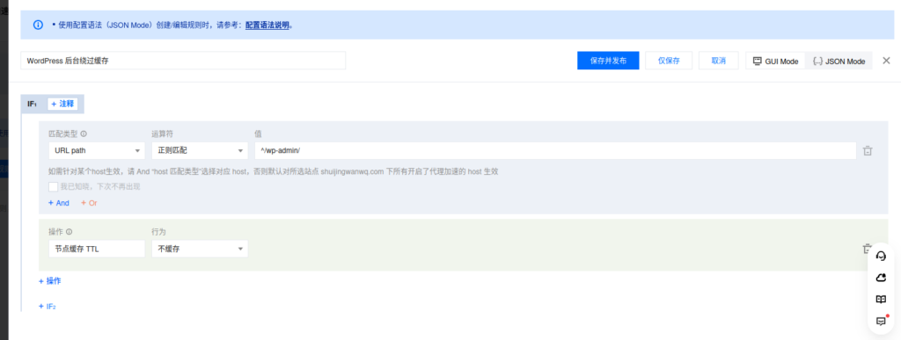Add an Or condition
Screen dimensions: 901x340
[89, 203]
